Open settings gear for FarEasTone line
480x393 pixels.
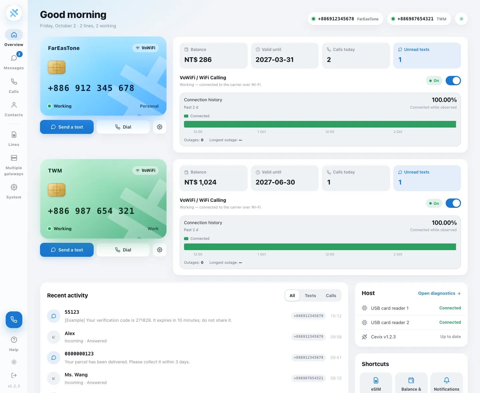[x=160, y=127]
